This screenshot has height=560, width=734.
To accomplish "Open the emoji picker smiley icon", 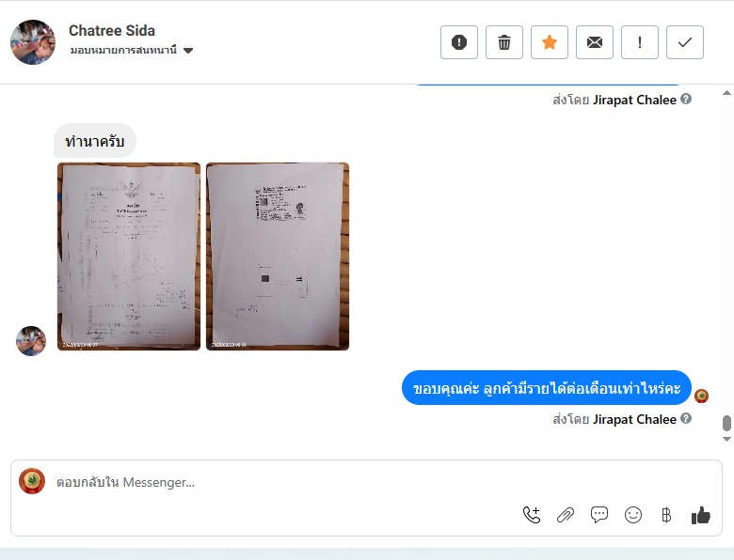I will pyautogui.click(x=633, y=515).
